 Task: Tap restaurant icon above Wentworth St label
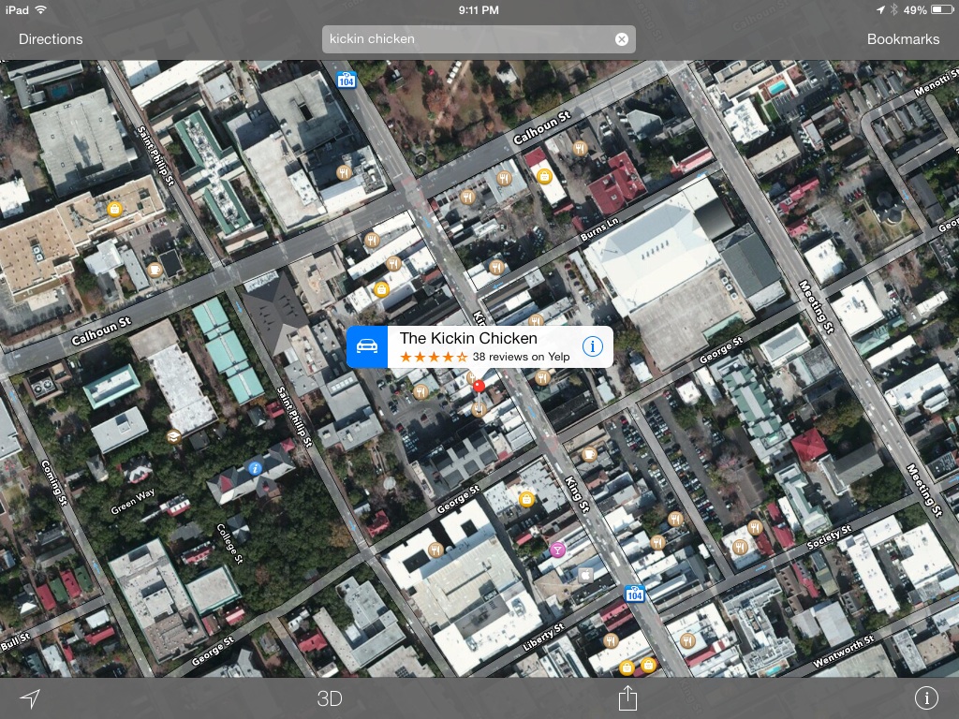click(x=687, y=640)
